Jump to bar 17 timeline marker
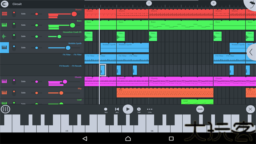 click(149, 3)
